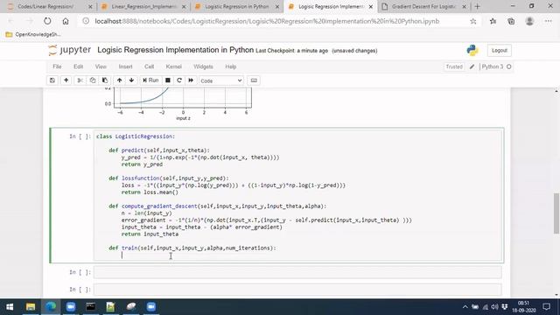Click the localhost address bar
Screen dimensions: 560x315
click(267, 21)
